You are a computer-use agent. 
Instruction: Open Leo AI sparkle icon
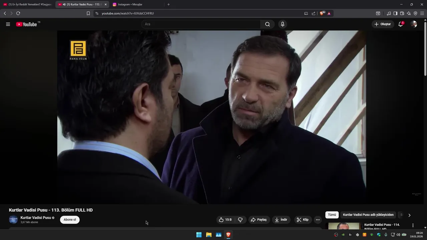pyautogui.click(x=409, y=13)
